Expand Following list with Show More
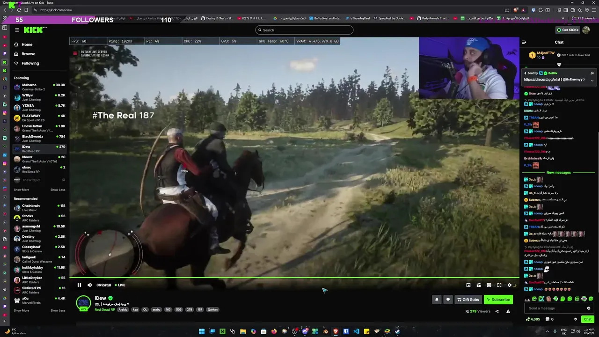 [x=22, y=190]
